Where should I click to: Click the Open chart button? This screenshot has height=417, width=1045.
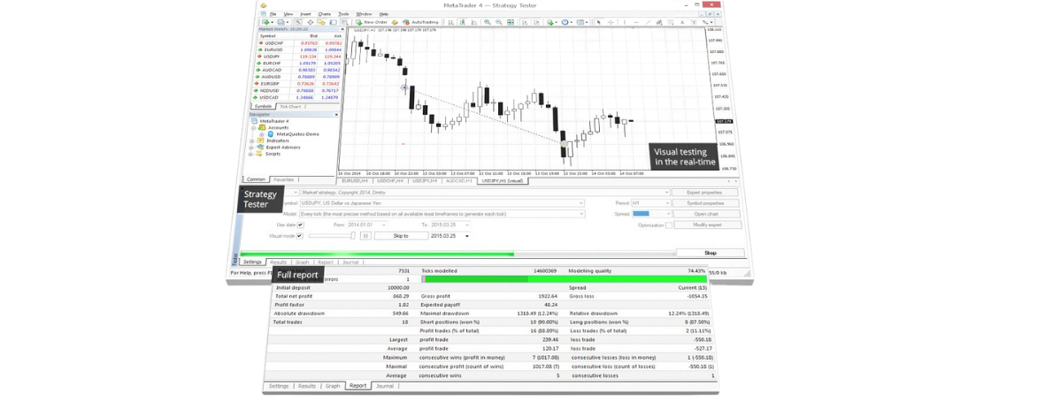(707, 214)
